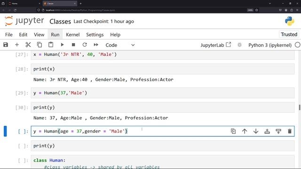The width and height of the screenshot is (301, 169).
Task: Open the Settings menu
Action: click(x=95, y=35)
